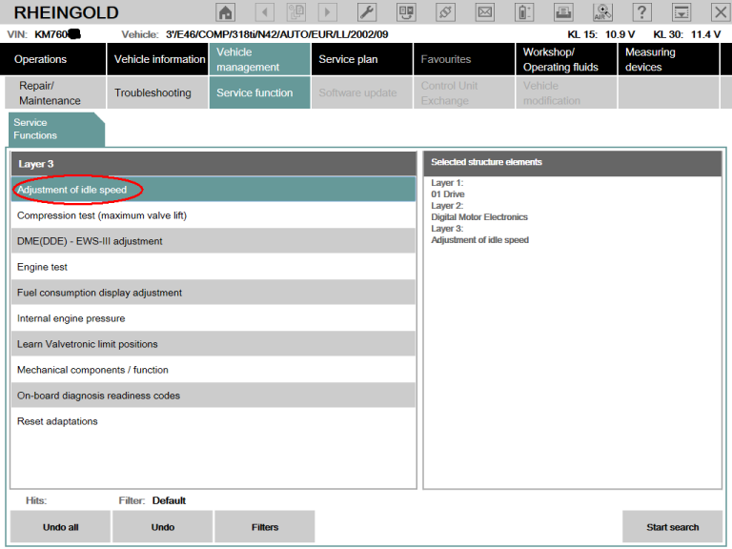
Task: Select On-board diagnosis readiness codes
Action: [213, 395]
